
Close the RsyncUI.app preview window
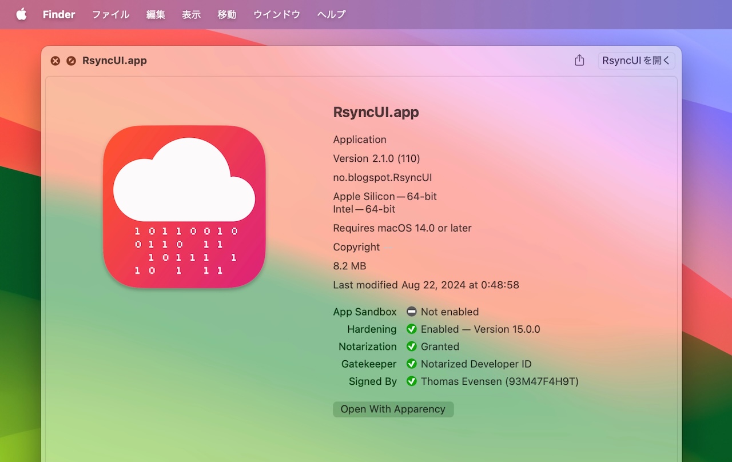[x=55, y=61]
